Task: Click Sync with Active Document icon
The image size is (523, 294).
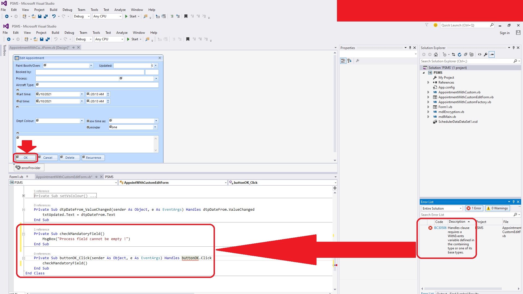Action: pos(454,54)
